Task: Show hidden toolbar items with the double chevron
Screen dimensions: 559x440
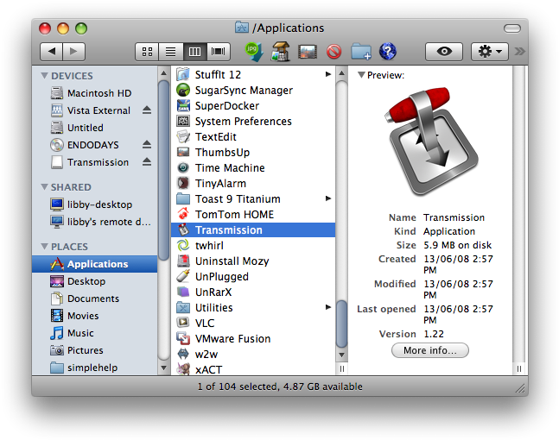Action: (519, 52)
